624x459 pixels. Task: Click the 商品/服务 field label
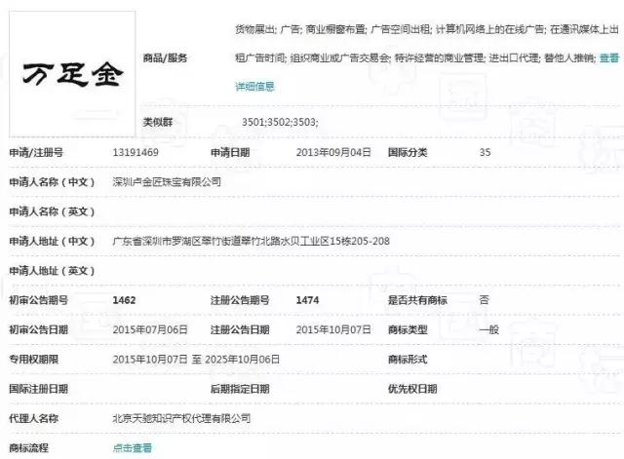click(x=165, y=58)
